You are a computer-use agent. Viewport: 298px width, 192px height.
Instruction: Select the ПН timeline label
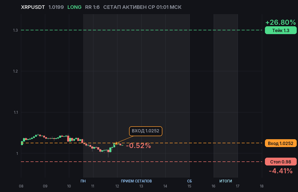[83, 181]
